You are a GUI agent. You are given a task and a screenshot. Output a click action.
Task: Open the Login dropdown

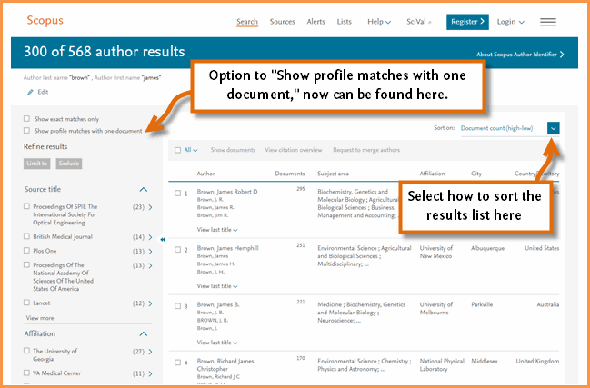point(511,22)
